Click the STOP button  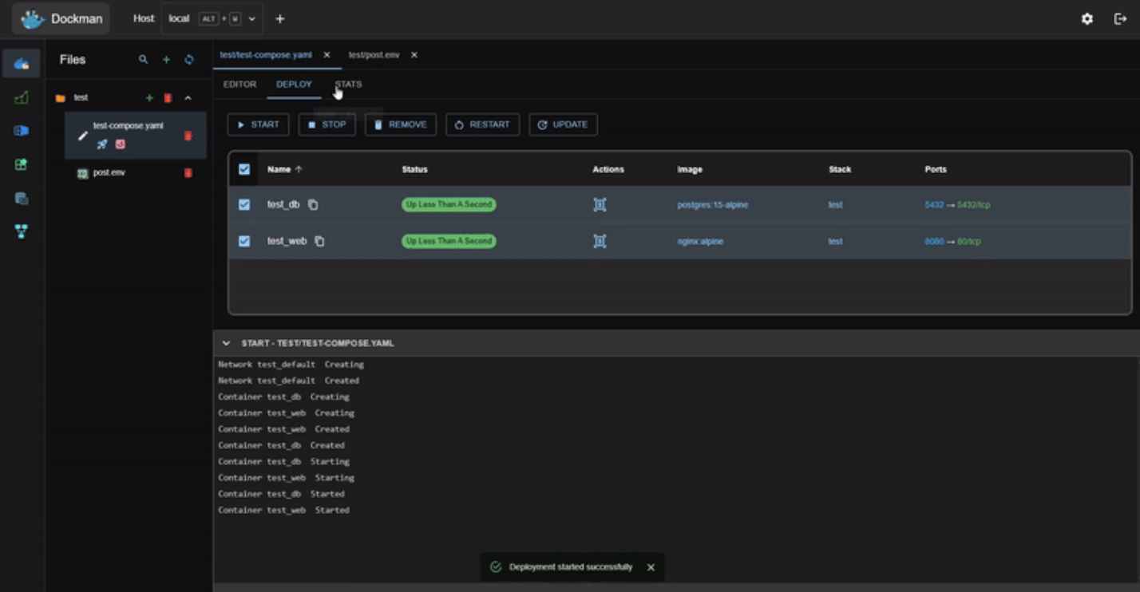tap(327, 124)
